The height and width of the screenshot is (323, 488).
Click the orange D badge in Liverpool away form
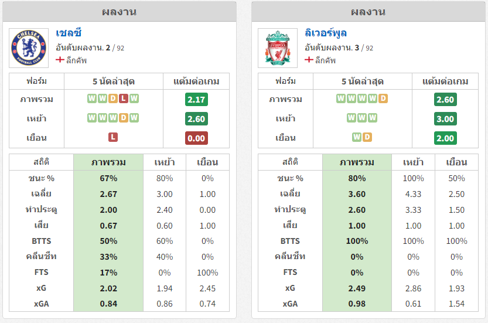(x=367, y=137)
